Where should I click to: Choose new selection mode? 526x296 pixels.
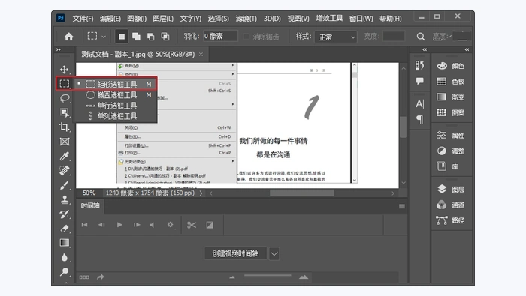pos(122,37)
